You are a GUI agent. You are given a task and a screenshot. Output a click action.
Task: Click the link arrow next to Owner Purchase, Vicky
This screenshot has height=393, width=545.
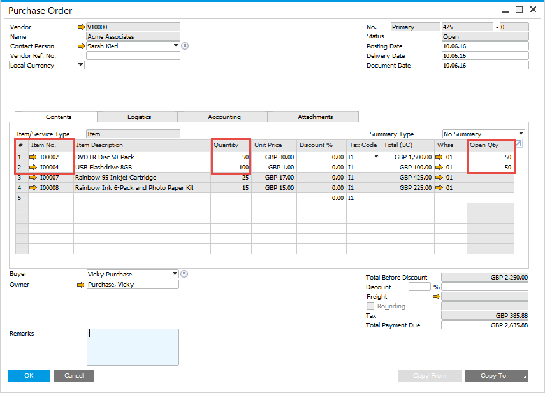[x=80, y=284]
